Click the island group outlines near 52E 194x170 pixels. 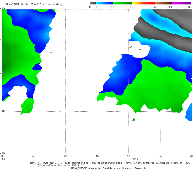pyautogui.click(x=136, y=48)
